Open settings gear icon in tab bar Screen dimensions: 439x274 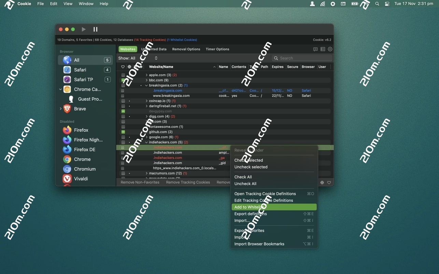point(330,49)
